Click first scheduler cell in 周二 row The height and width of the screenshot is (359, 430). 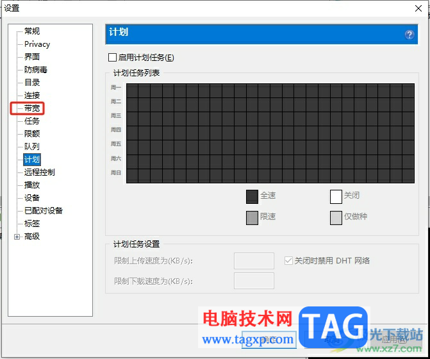point(132,104)
